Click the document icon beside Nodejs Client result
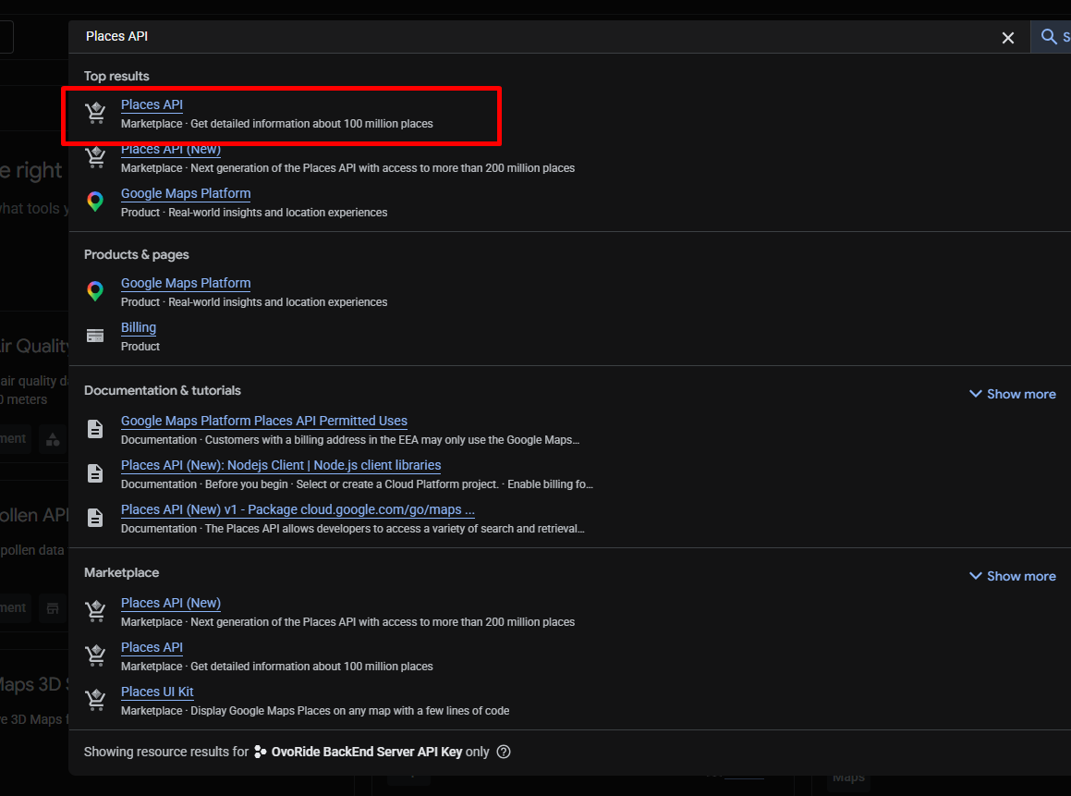The image size is (1071, 796). 95,473
